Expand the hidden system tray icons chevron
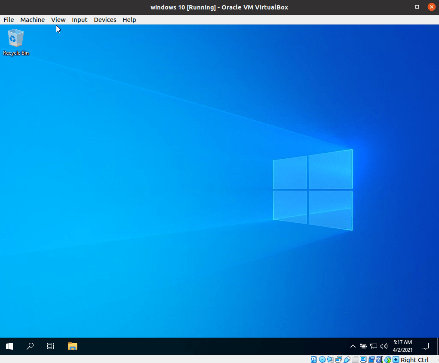Viewport: 439px width, 363px height. click(353, 347)
